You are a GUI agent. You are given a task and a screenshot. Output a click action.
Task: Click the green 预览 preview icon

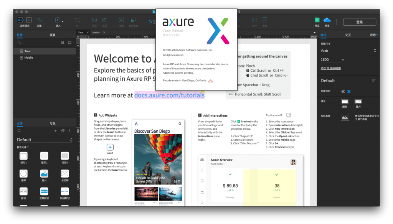pos(317,20)
